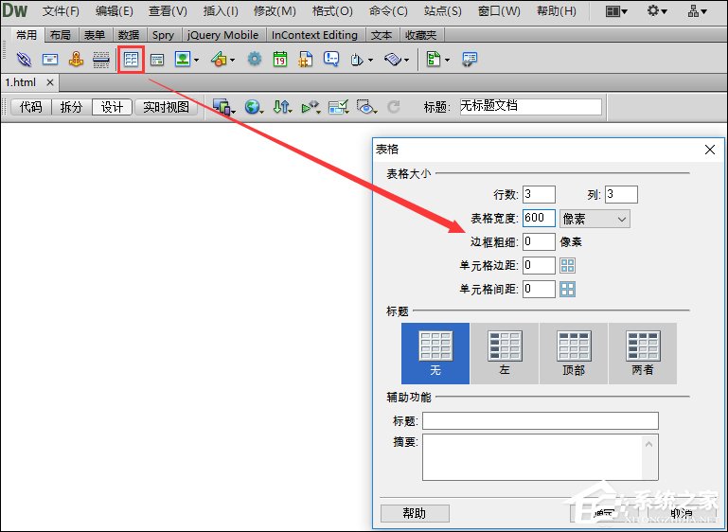
Task: Click the Hyperlink icon in Insert bar
Action: pyautogui.click(x=24, y=60)
